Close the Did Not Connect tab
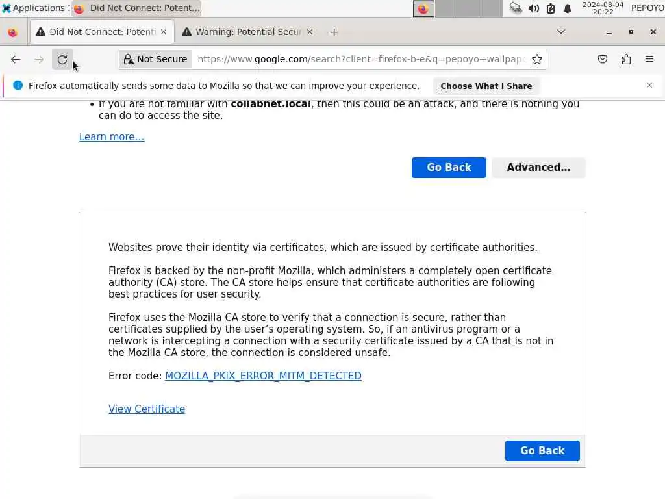This screenshot has height=499, width=665. pos(164,32)
